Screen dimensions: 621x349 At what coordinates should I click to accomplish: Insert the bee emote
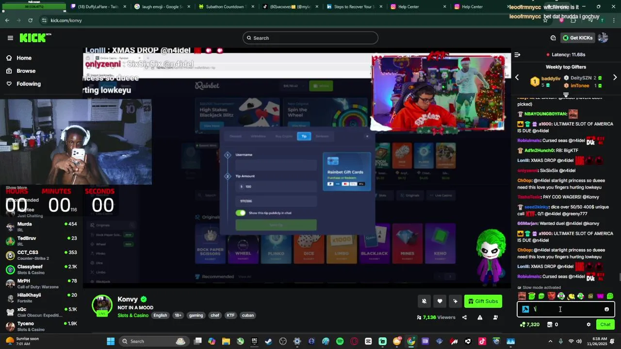571,296
